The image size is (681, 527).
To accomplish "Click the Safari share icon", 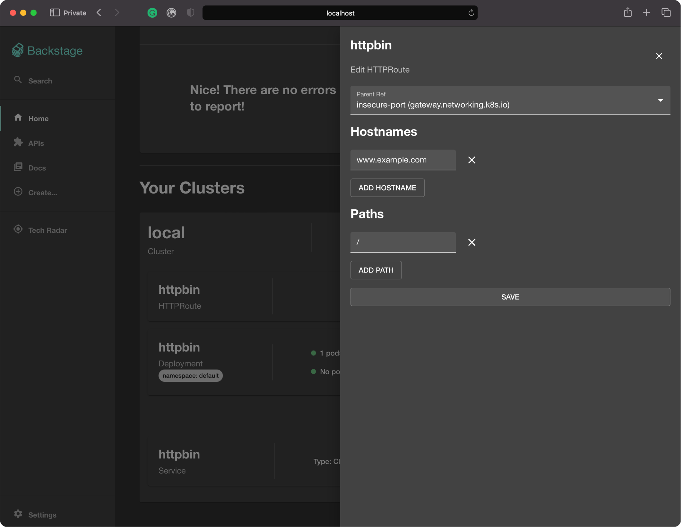I will point(628,13).
